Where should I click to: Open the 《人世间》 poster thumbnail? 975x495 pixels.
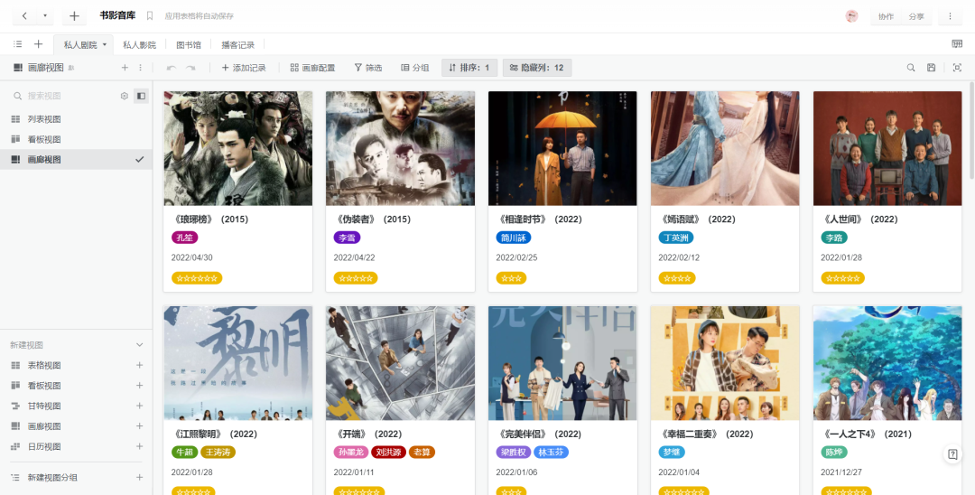[x=887, y=149]
